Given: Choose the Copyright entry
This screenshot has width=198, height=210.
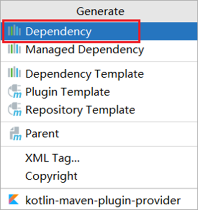Looking at the screenshot, I should pyautogui.click(x=99, y=176).
